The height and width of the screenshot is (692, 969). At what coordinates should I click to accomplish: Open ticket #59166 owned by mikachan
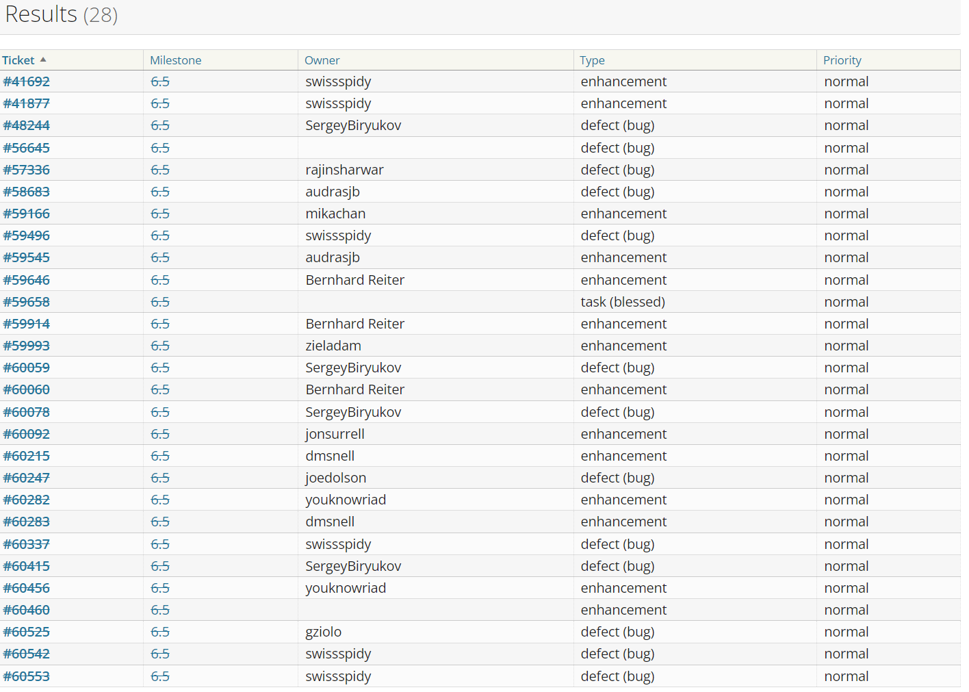click(26, 213)
